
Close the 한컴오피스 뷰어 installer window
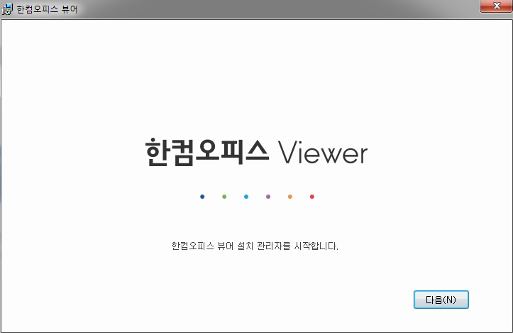click(496, 6)
